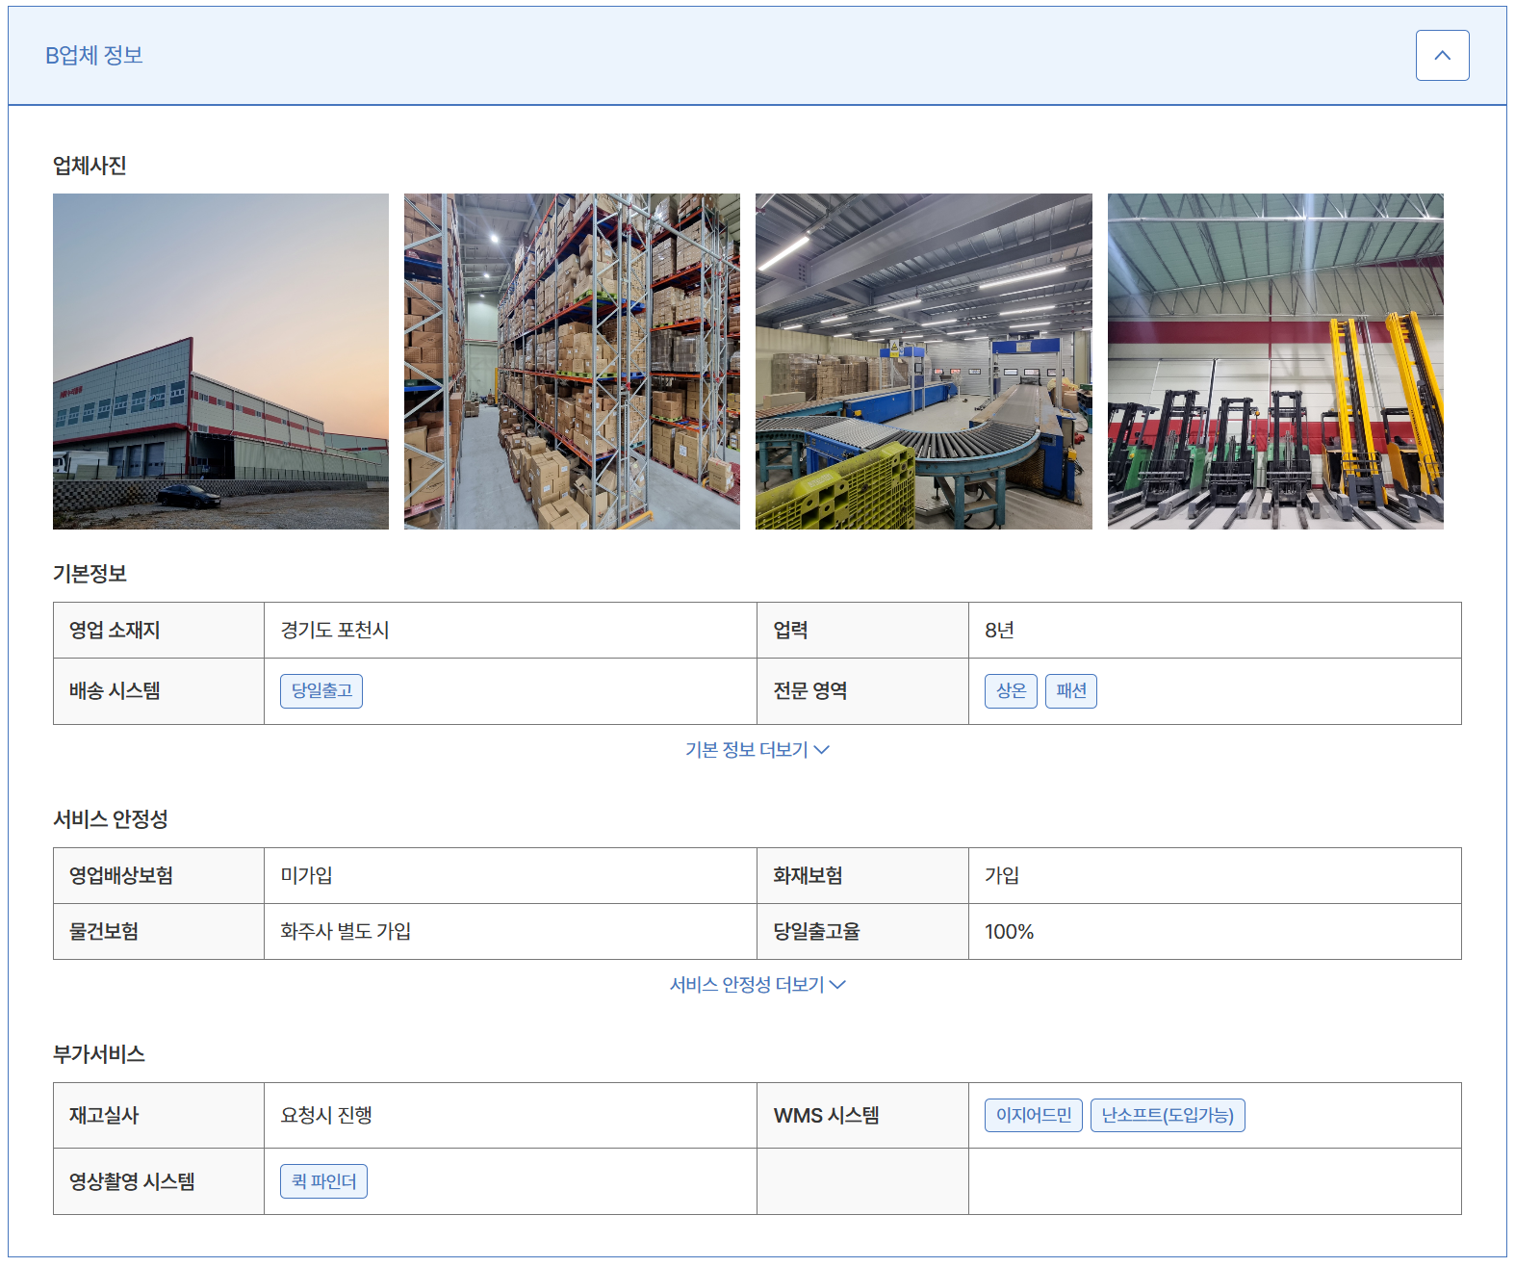Click the 영상촬영 시스템 label cell

(159, 1182)
